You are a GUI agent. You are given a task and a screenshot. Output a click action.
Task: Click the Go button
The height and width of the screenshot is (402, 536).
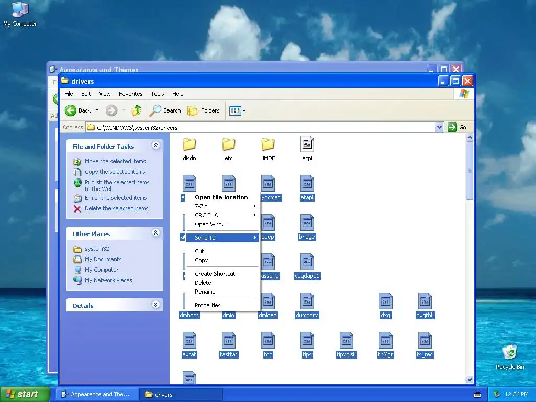[x=457, y=128]
